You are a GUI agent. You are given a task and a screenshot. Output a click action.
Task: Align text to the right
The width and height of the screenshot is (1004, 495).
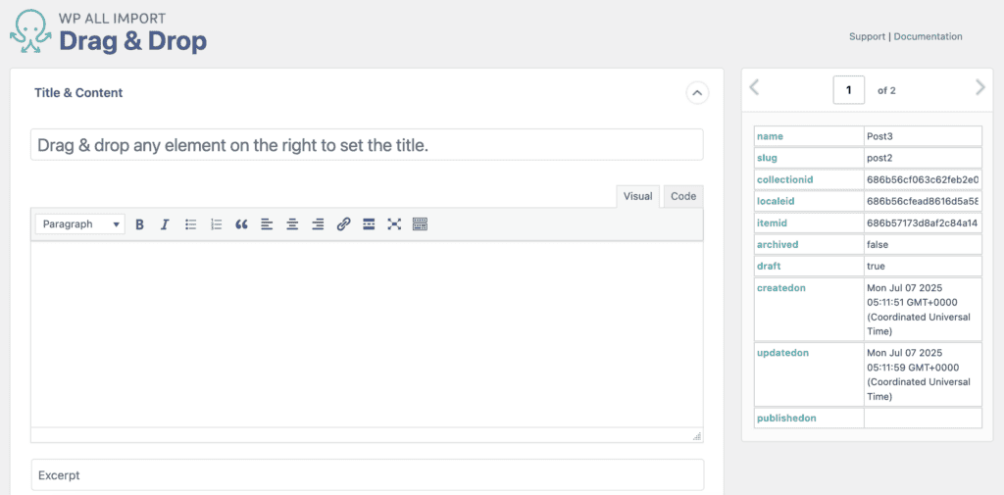click(x=318, y=224)
